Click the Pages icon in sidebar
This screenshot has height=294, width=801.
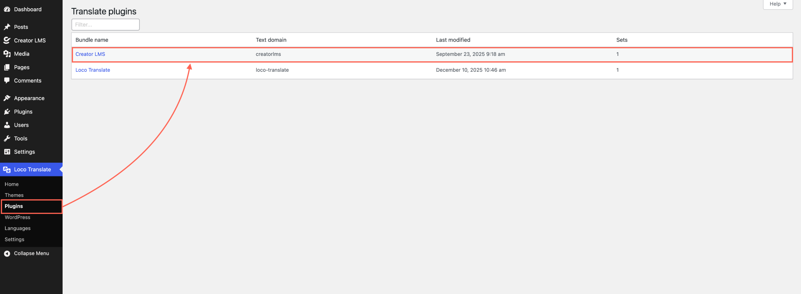click(x=7, y=67)
